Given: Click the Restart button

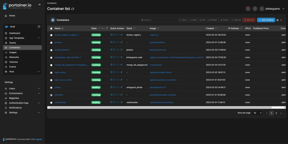Looking at the screenshot, I should pyautogui.click(x=213, y=20).
